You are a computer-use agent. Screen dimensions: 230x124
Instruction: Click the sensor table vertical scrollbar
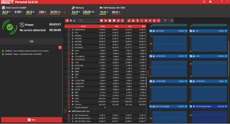146,82
